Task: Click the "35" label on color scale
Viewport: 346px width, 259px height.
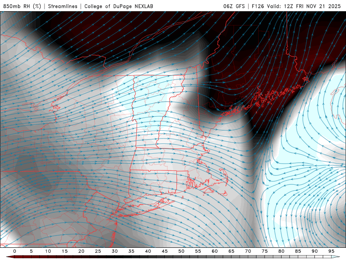Action: (131, 251)
